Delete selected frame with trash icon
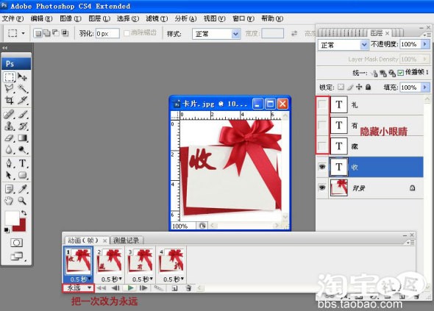The image size is (434, 311). (188, 288)
